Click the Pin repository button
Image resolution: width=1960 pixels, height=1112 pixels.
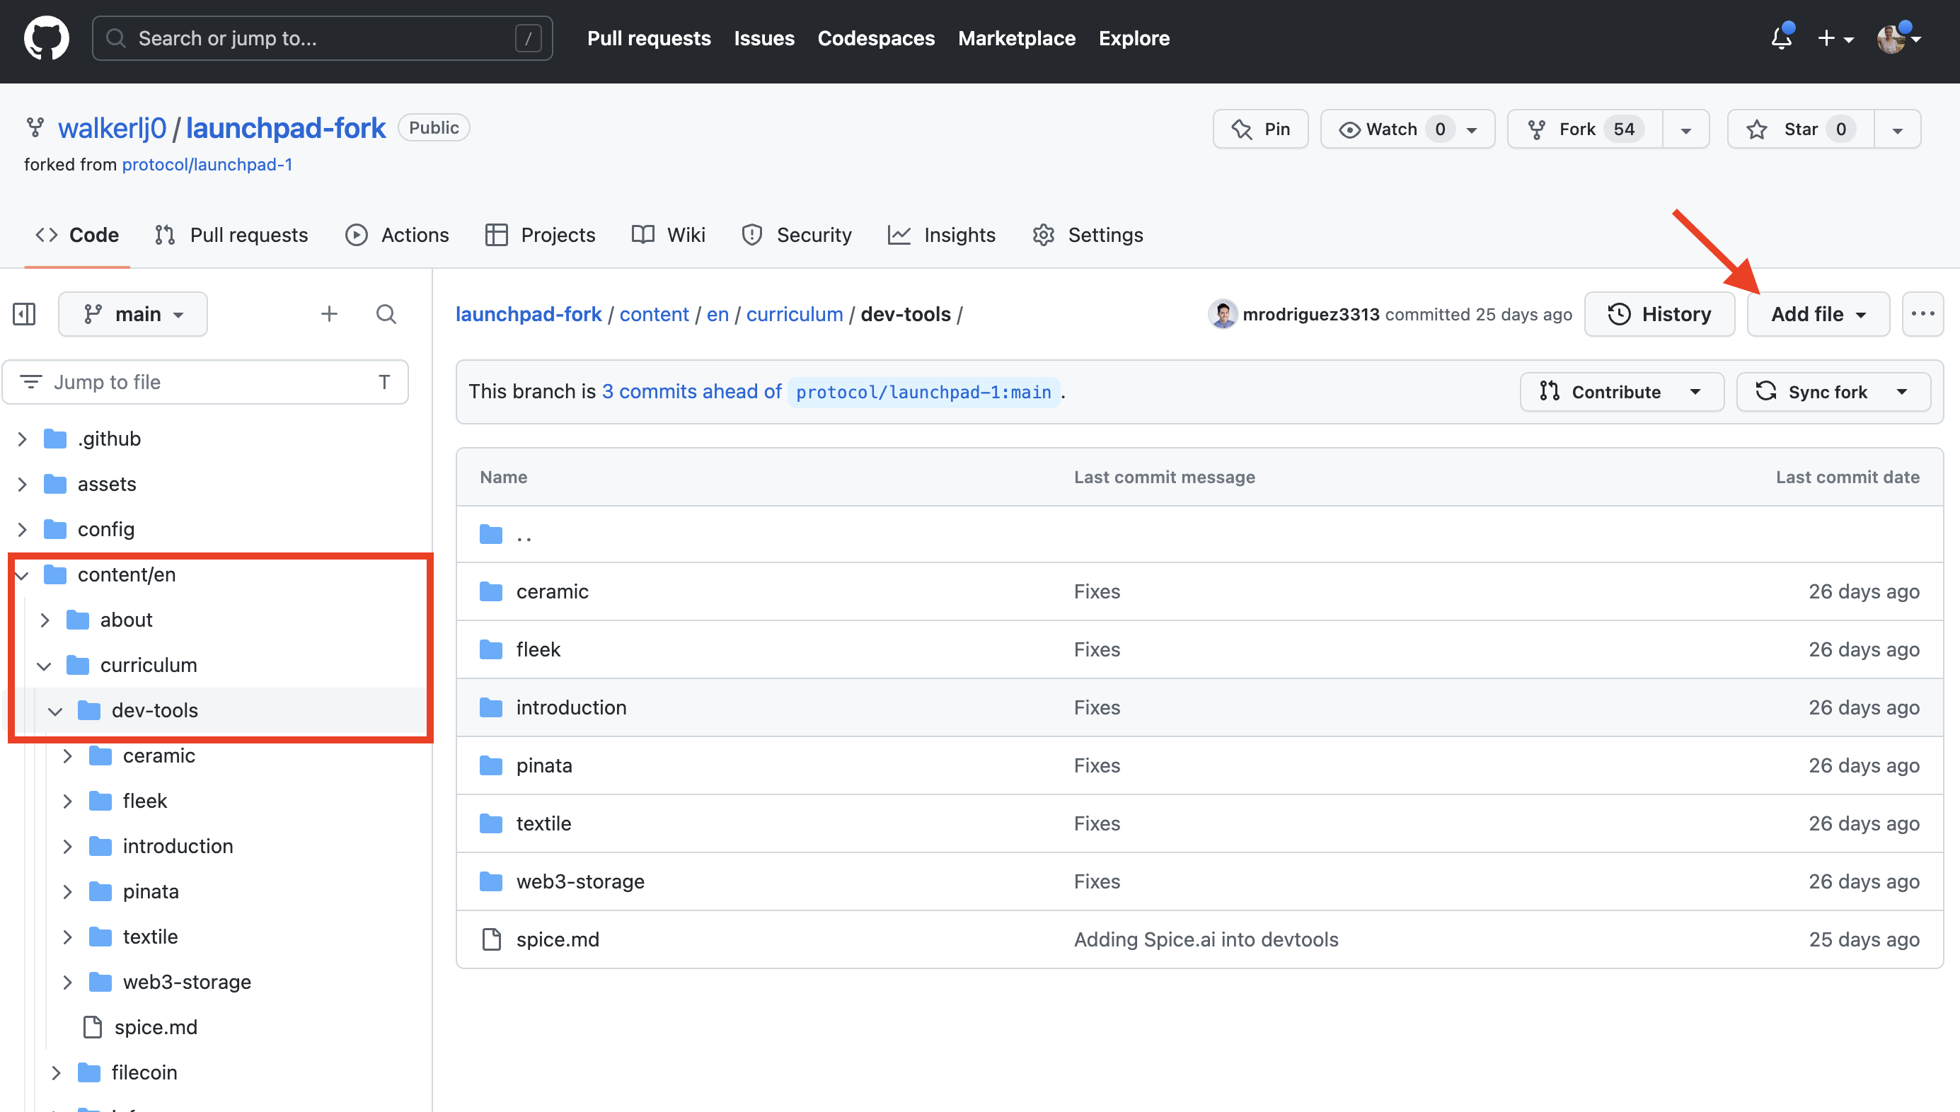(x=1260, y=129)
